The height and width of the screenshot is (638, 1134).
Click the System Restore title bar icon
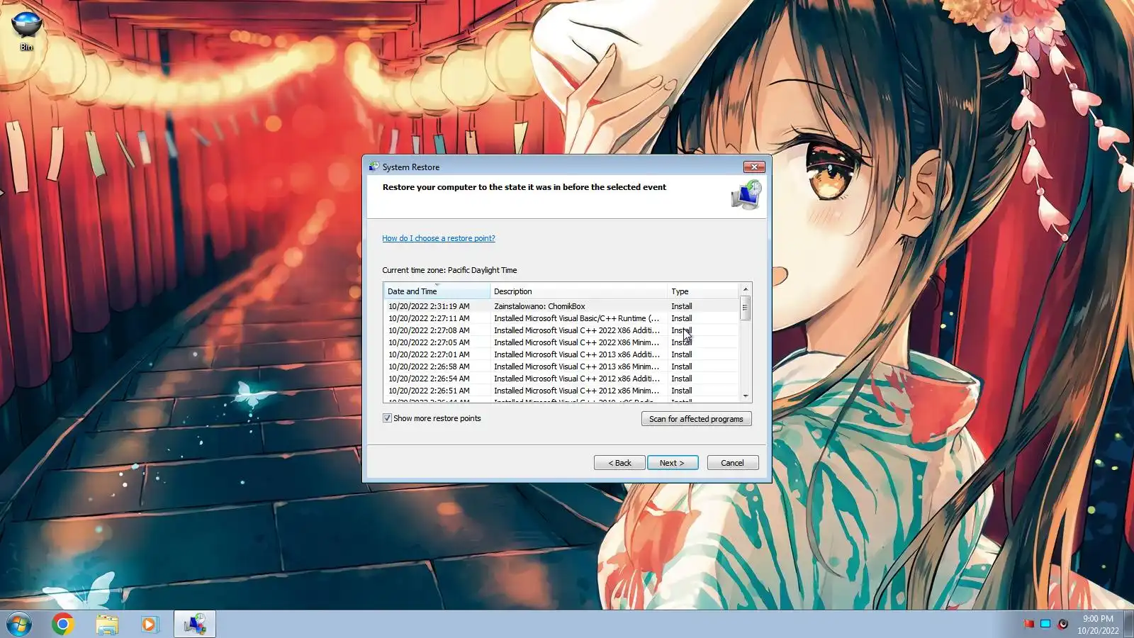[x=374, y=167]
